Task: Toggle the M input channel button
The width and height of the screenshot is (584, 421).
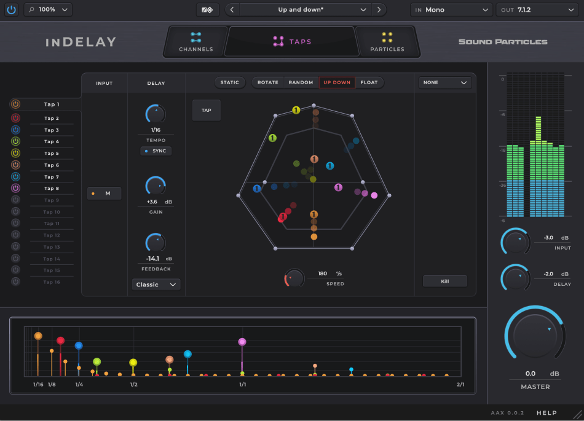Action: [x=104, y=193]
